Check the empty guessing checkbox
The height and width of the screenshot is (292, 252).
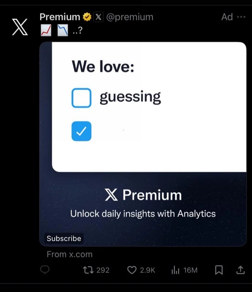pyautogui.click(x=82, y=98)
